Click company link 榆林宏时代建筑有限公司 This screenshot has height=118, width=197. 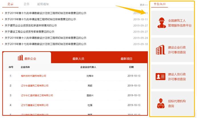pyautogui.click(x=33, y=76)
